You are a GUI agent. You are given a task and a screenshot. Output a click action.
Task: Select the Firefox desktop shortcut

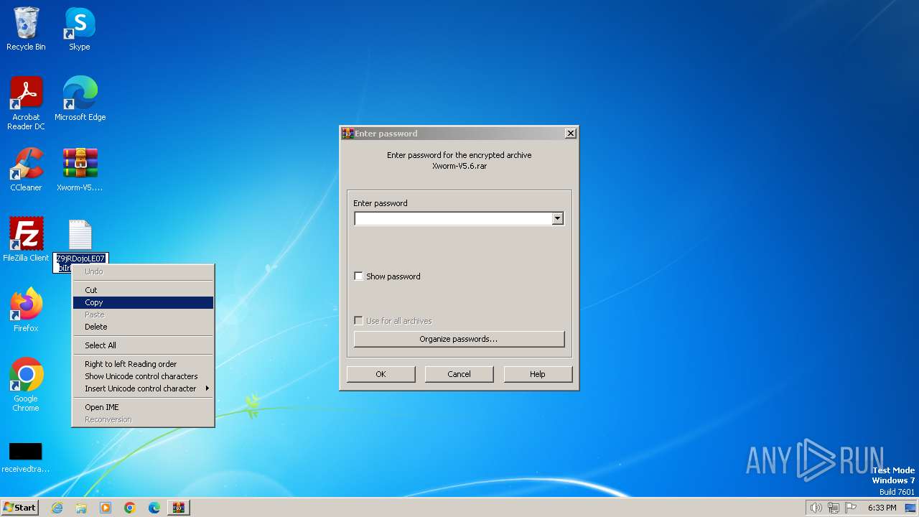tap(26, 309)
